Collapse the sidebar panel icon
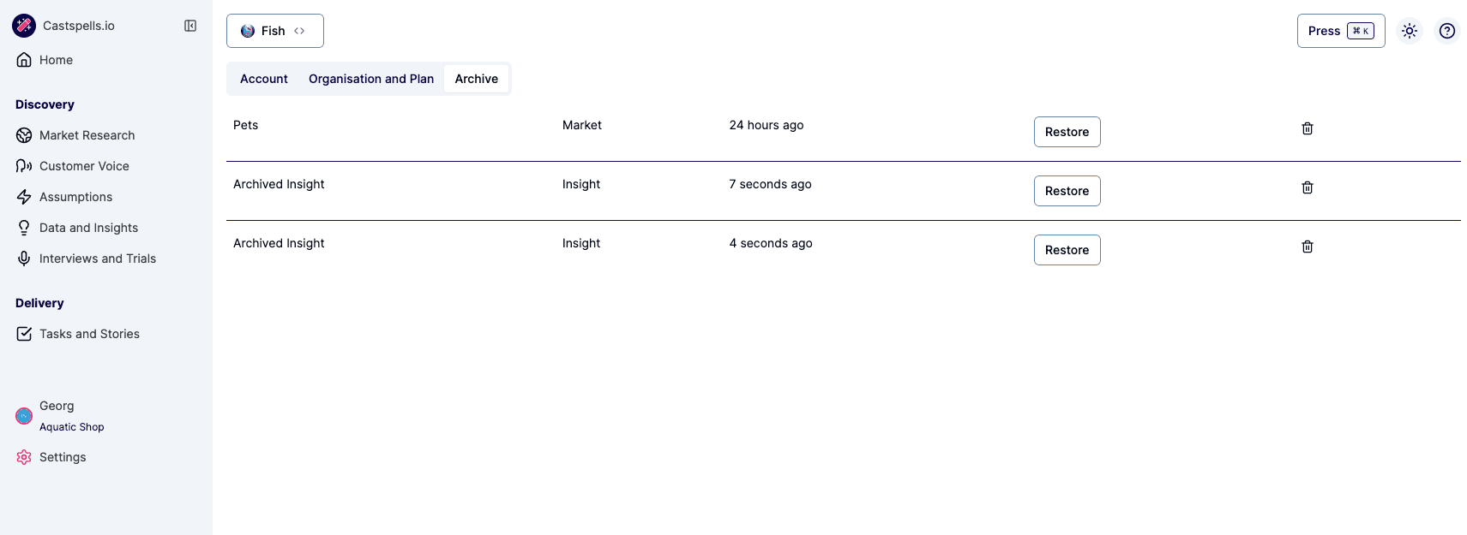Image resolution: width=1467 pixels, height=535 pixels. [x=190, y=26]
